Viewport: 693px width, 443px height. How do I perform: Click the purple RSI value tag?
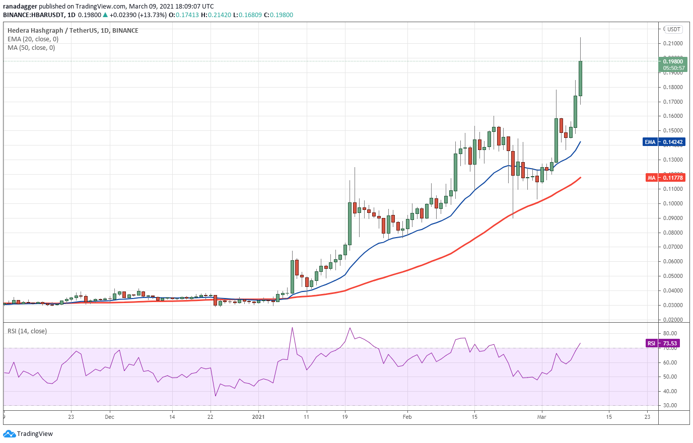pos(662,343)
